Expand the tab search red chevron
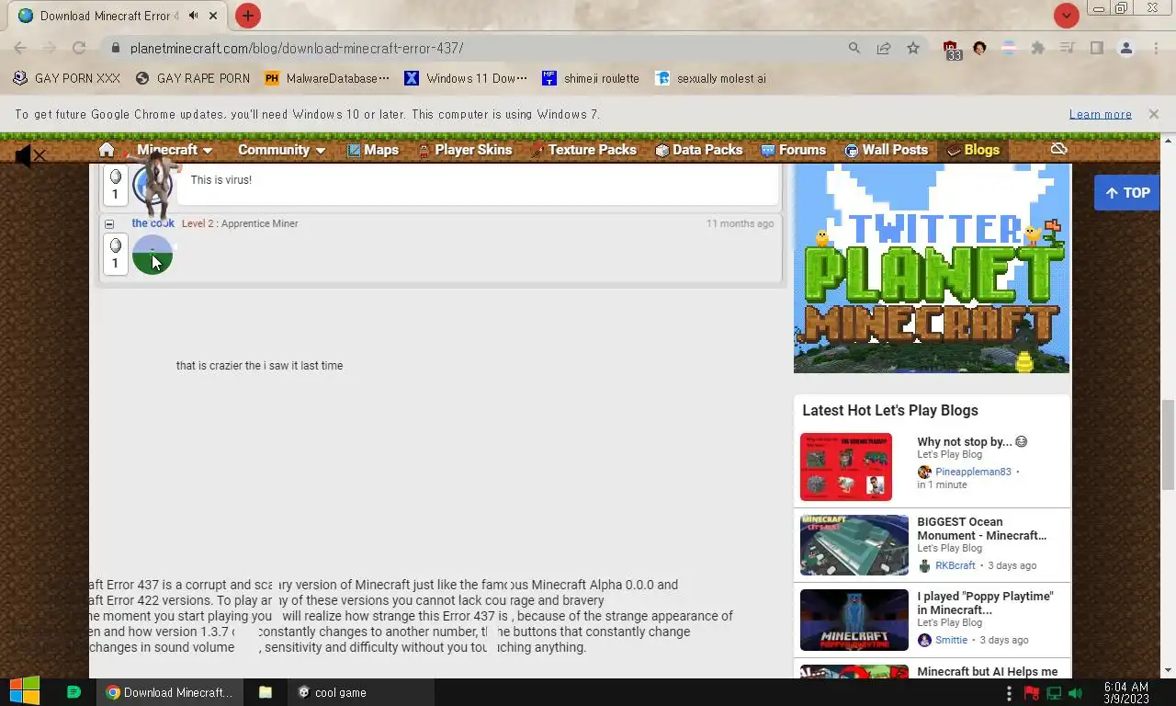 (x=1066, y=16)
